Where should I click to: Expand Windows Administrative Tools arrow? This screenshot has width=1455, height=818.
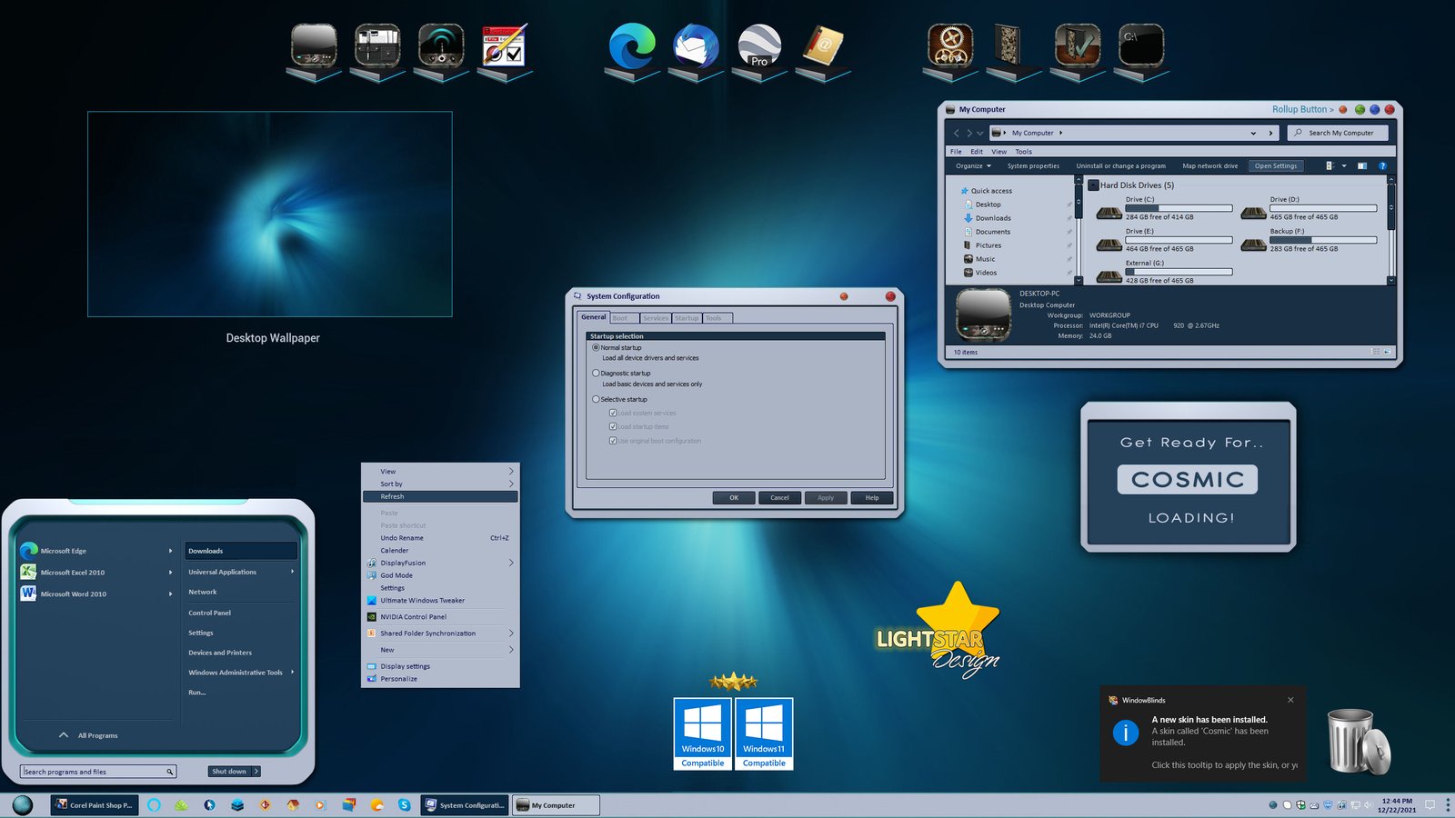pyautogui.click(x=292, y=673)
